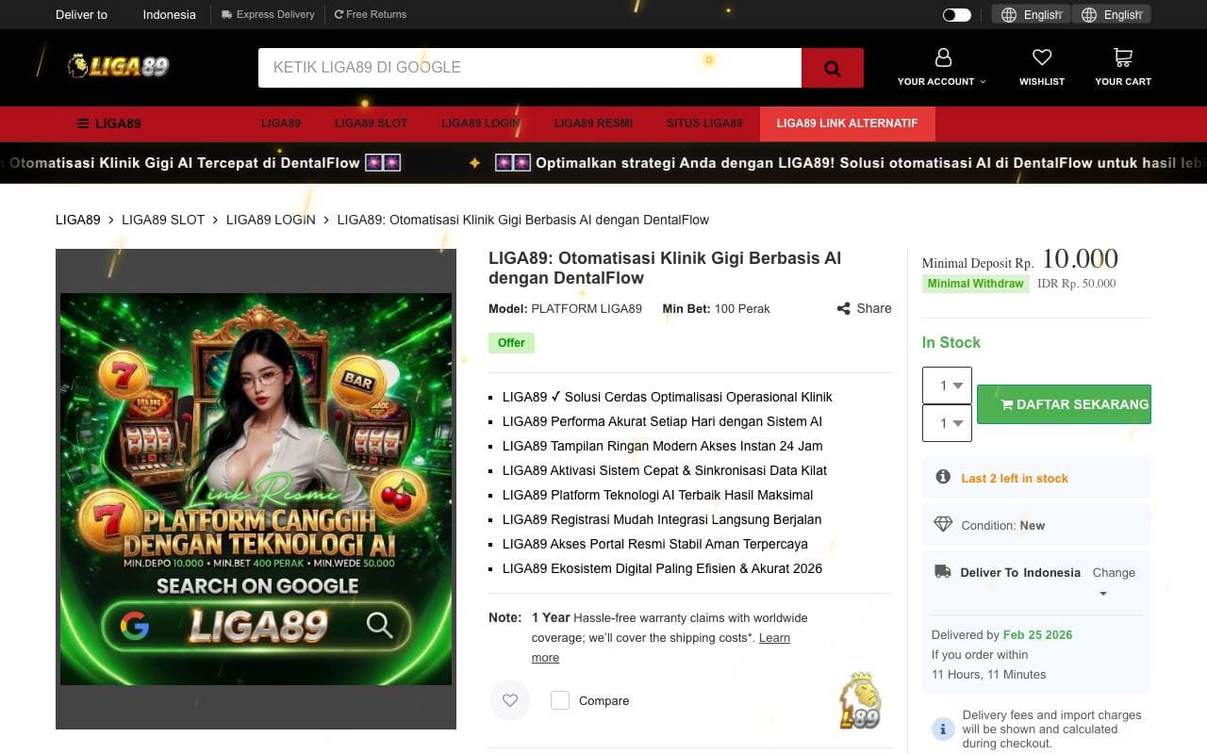
Task: Click the Express Delivery truck icon
Action: coord(227,15)
